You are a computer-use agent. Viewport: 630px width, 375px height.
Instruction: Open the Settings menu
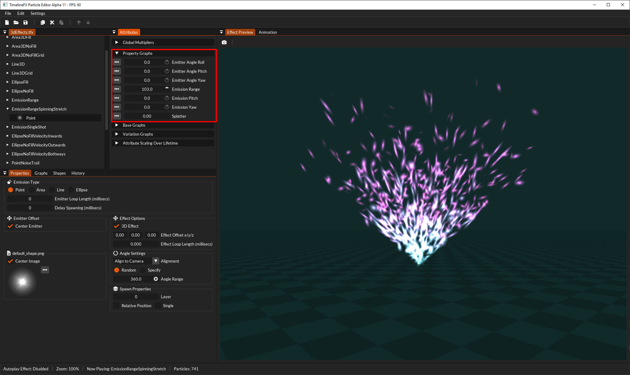[38, 13]
